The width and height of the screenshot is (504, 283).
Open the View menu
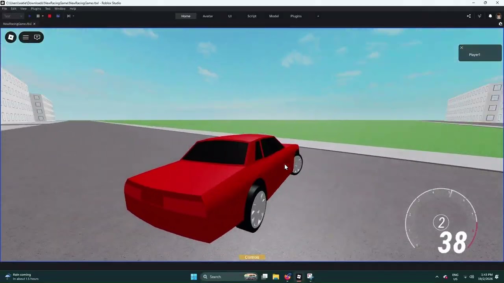24,9
